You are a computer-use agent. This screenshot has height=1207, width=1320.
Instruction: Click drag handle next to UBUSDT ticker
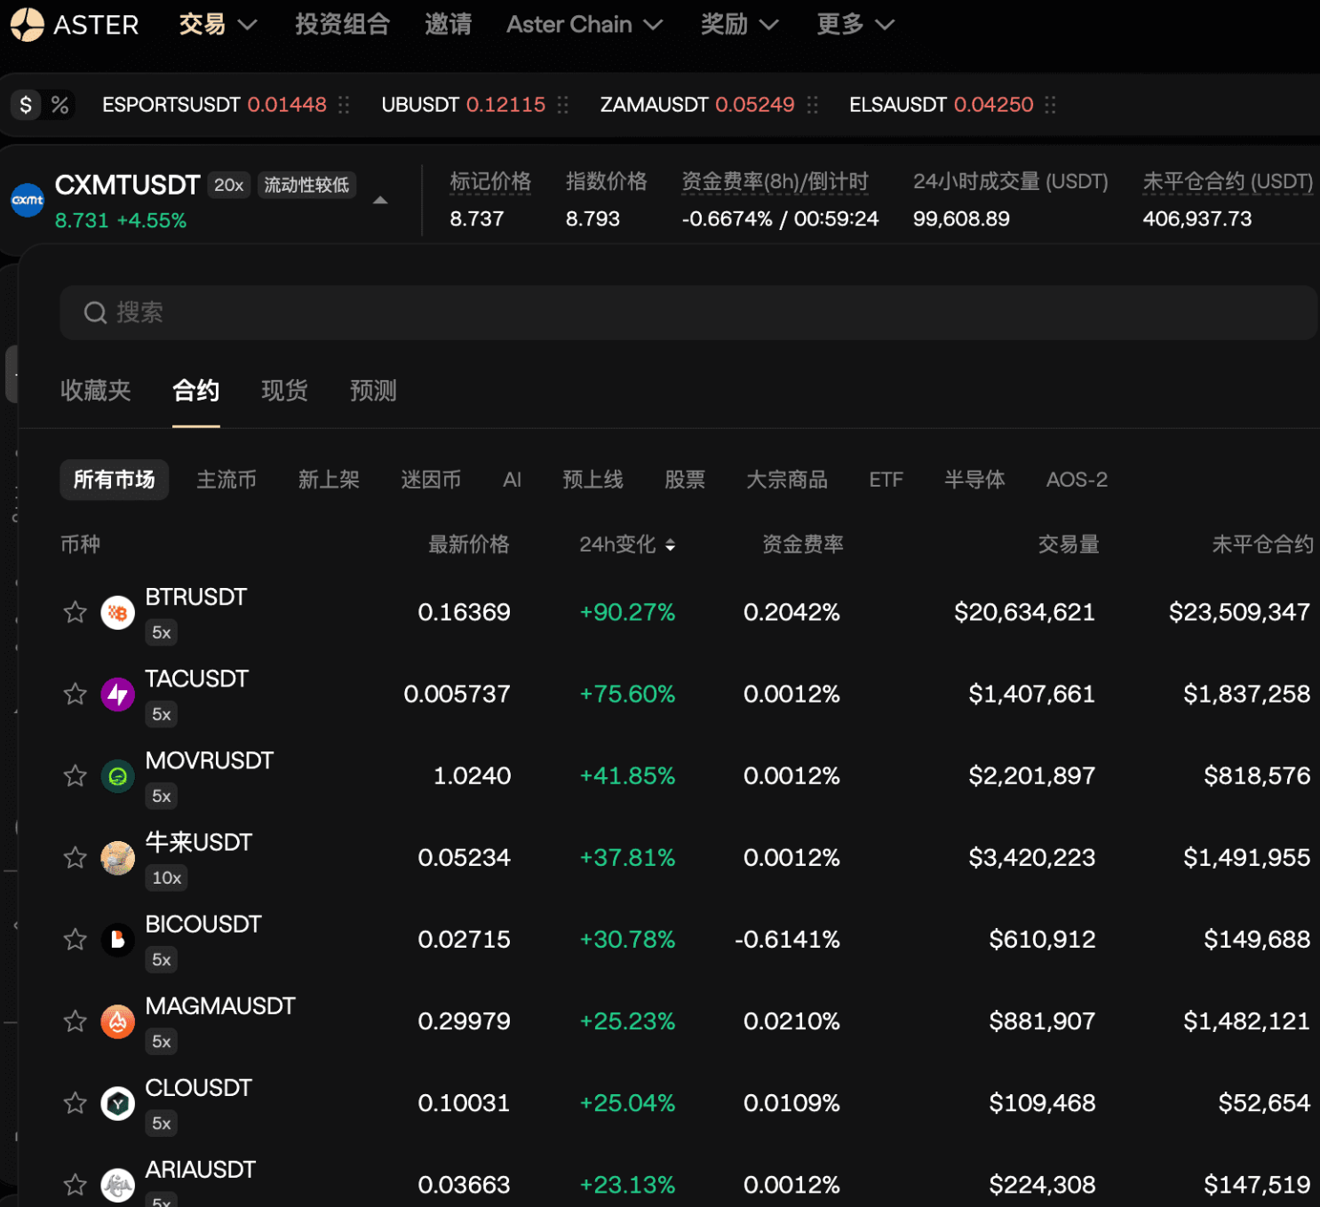tap(562, 105)
